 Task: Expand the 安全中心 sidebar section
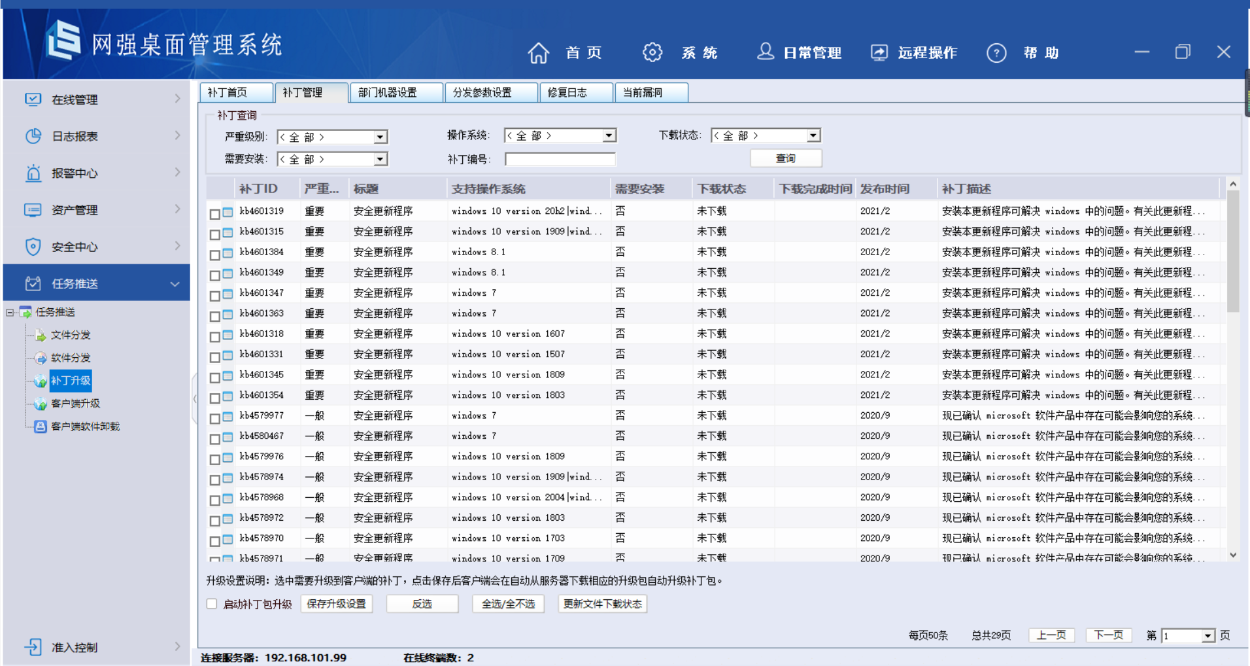pos(177,245)
